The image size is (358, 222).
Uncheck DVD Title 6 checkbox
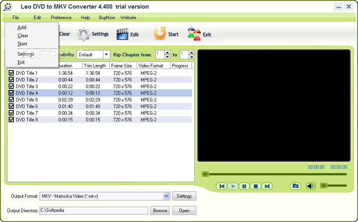point(11,106)
